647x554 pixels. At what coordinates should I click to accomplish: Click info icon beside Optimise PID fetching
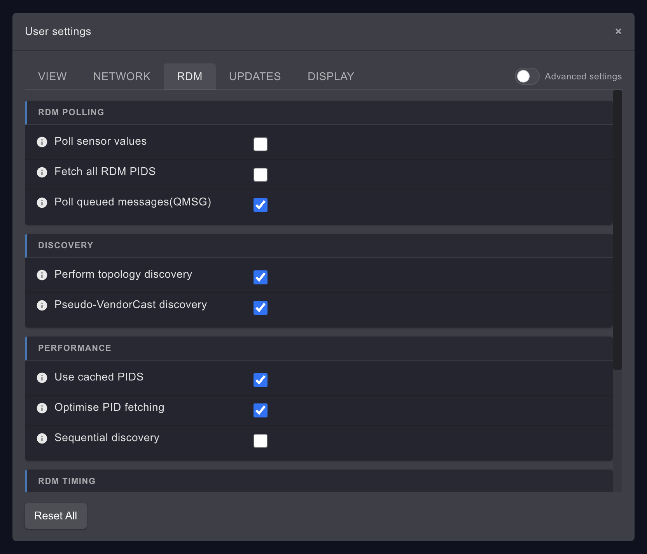tap(42, 408)
